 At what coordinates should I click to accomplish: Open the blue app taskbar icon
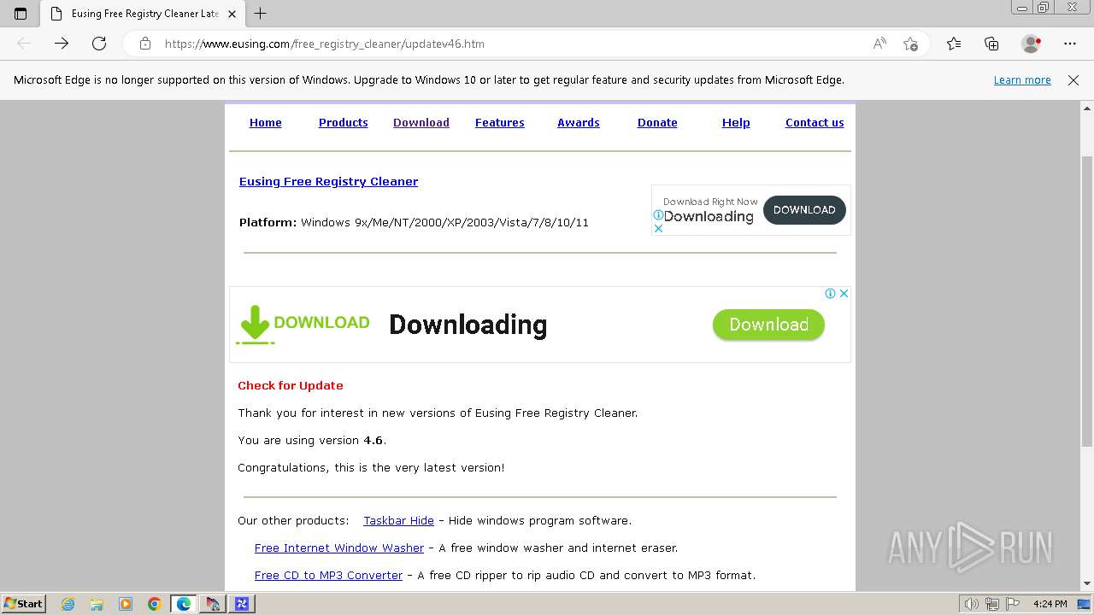coord(241,604)
